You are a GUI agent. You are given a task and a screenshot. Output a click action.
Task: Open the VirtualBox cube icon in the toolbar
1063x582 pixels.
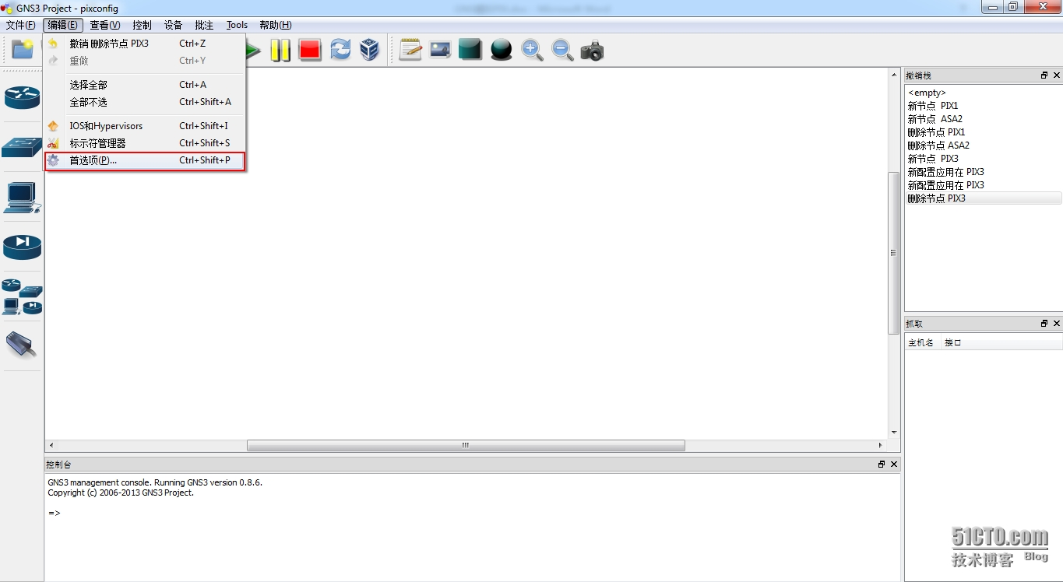pos(369,51)
